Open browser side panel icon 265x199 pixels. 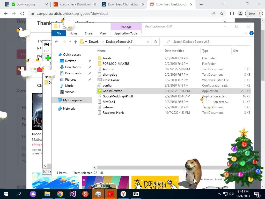232,13
